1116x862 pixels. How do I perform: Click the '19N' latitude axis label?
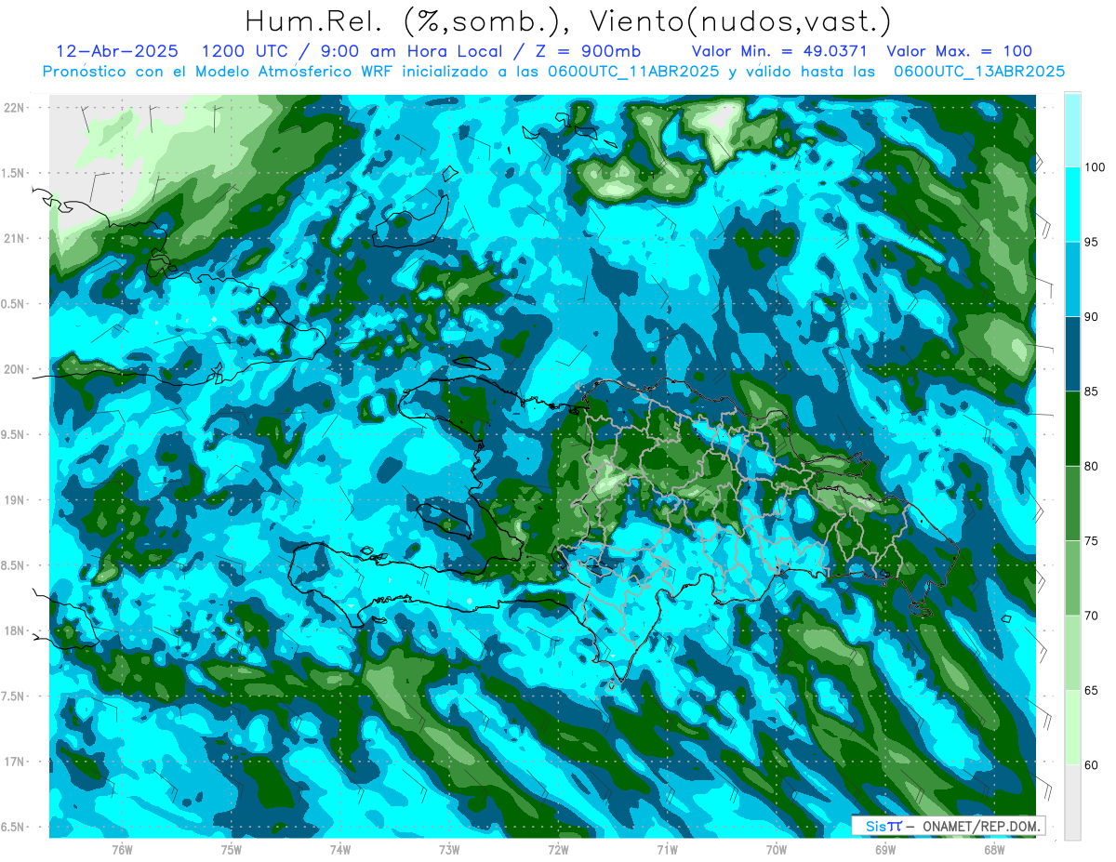(x=14, y=499)
